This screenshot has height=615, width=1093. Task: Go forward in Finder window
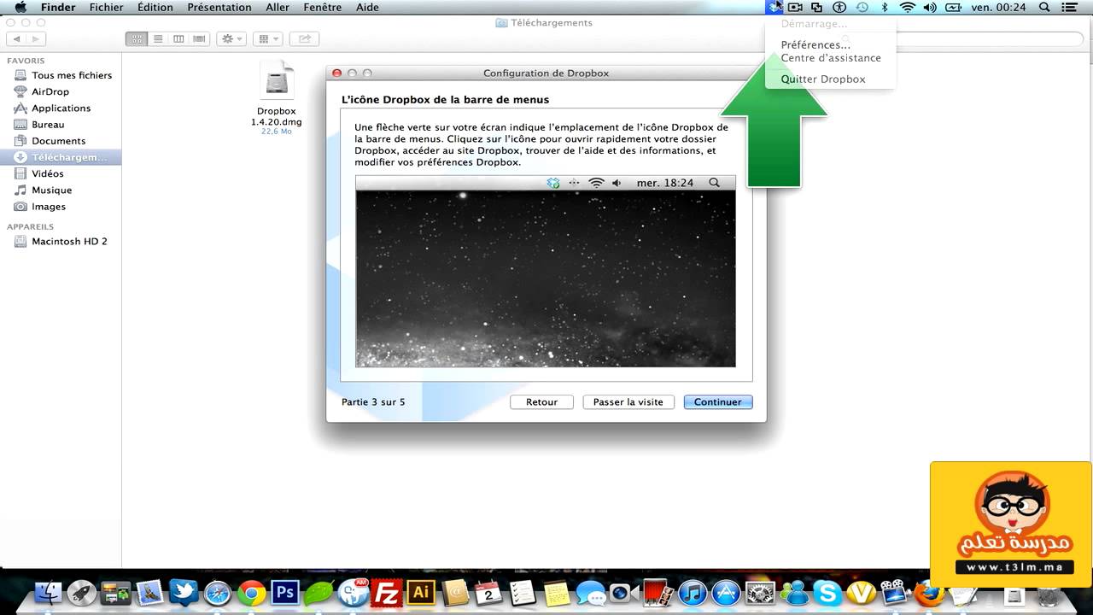pos(35,38)
